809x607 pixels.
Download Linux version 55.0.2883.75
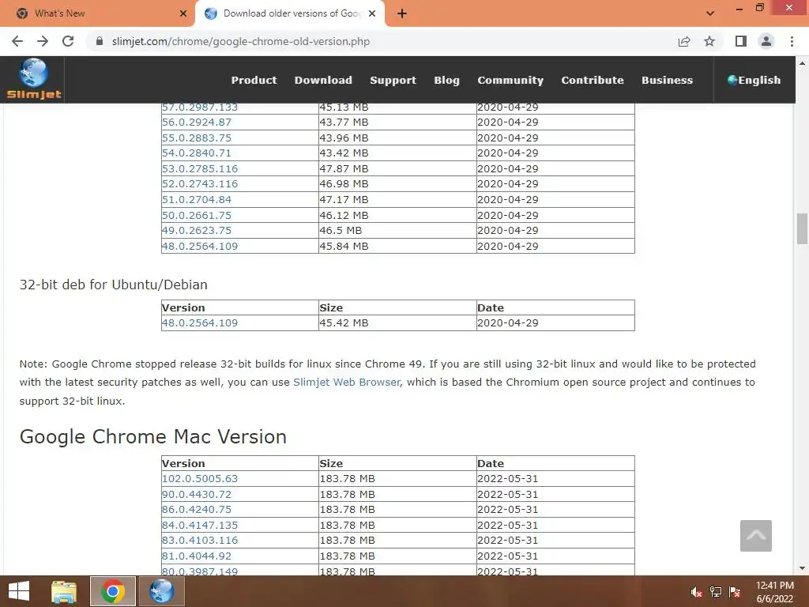coord(197,138)
